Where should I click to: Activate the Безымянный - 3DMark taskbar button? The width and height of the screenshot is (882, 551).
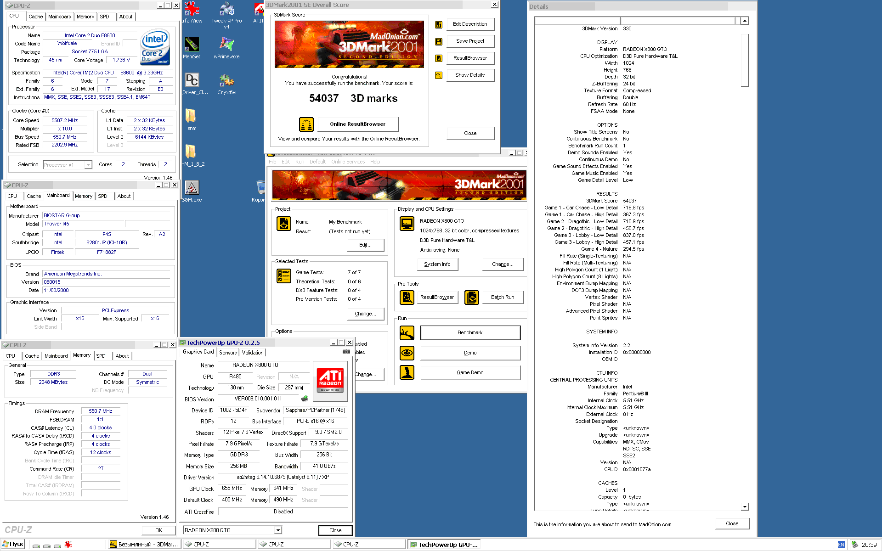pyautogui.click(x=143, y=545)
